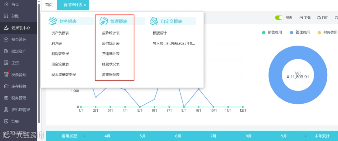Open 现金流量表季报 report

pyautogui.click(x=64, y=75)
